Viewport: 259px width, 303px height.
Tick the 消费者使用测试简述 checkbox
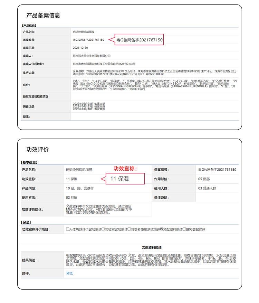[129, 229]
